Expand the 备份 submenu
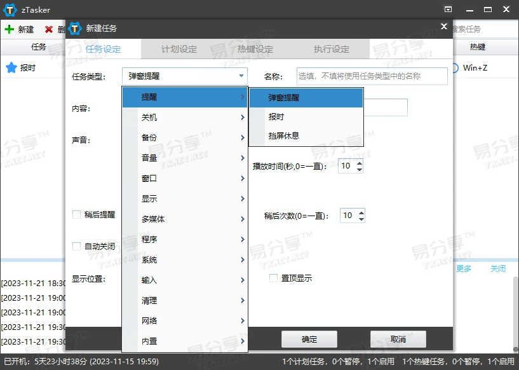 tap(185, 137)
